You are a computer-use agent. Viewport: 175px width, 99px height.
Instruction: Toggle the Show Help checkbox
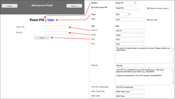pyautogui.click(x=148, y=20)
